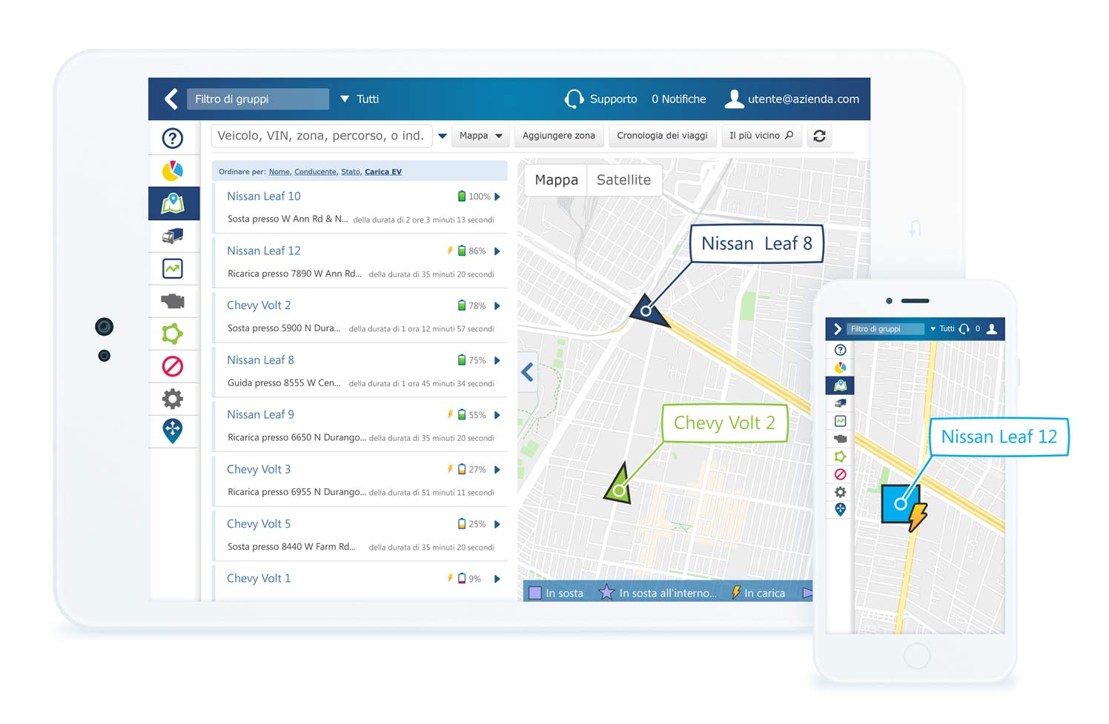Tap the headset support icon in phone header
1109x724 pixels.
964,328
